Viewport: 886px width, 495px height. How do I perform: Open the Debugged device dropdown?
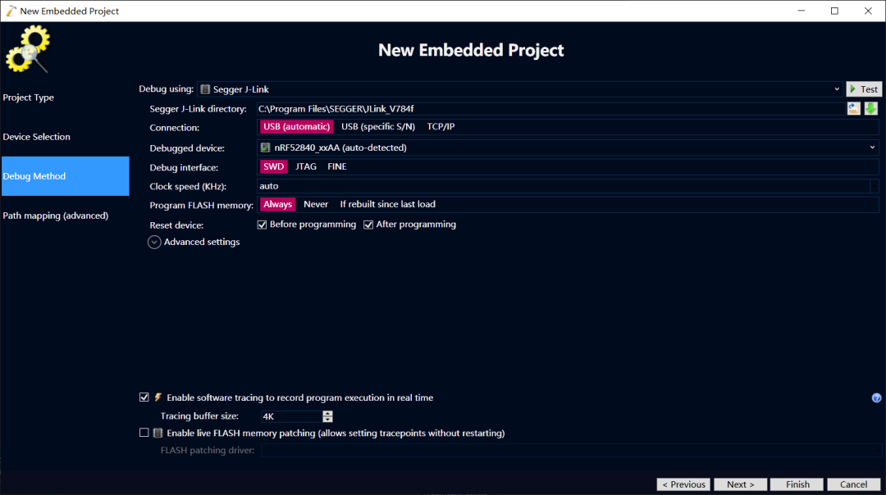pos(568,148)
